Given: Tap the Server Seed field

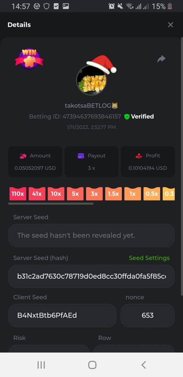Looking at the screenshot, I should point(91,235).
